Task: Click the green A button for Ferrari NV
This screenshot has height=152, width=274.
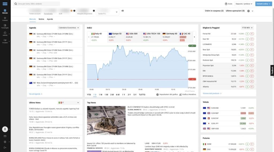Action: pos(248,34)
